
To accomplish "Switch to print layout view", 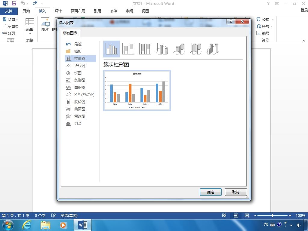I will coord(236,215).
